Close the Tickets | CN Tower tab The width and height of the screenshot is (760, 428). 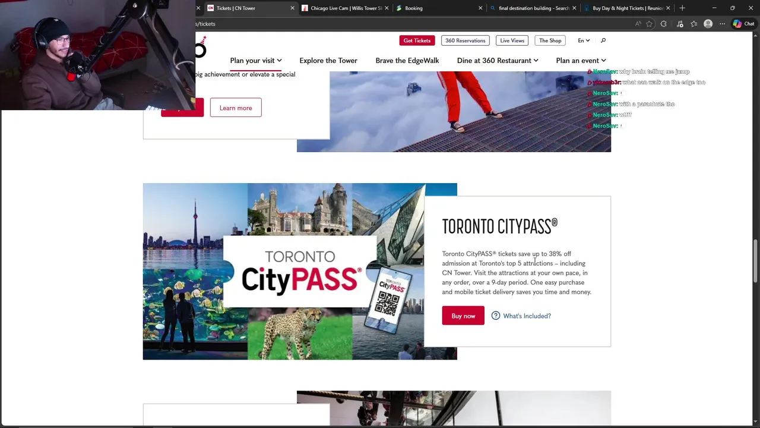coord(292,8)
